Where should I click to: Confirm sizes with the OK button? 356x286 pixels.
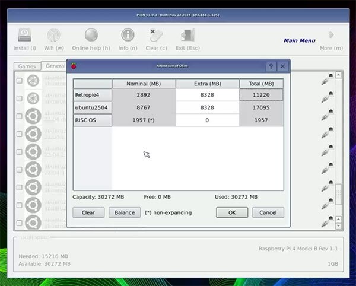coord(232,212)
